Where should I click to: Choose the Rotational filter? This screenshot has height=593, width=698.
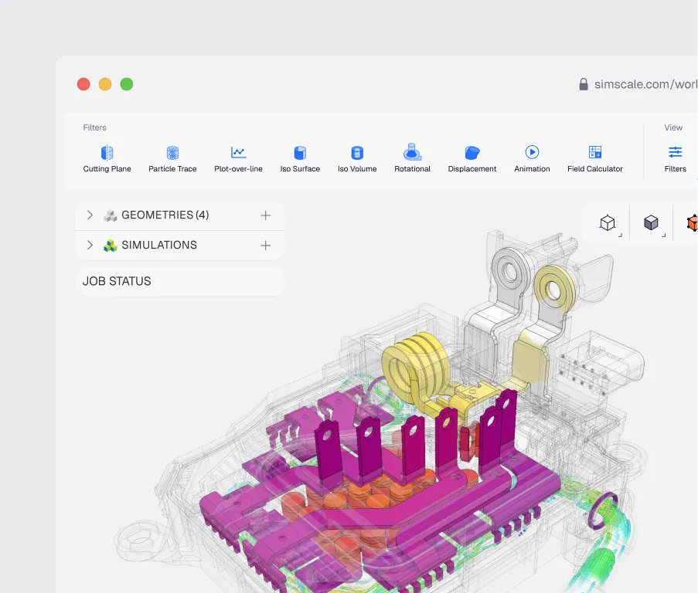pyautogui.click(x=412, y=158)
